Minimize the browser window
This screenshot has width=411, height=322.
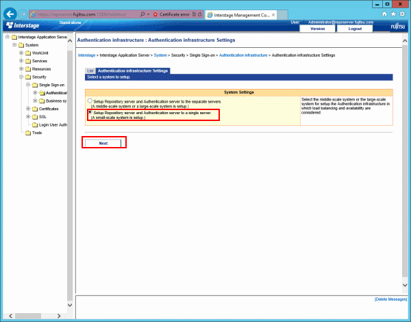(377, 4)
